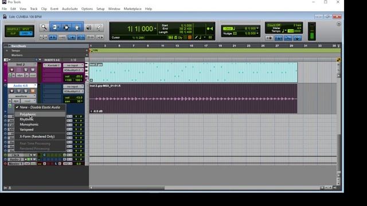Screen dimensions: 367x206
Task: Open the File menu
Action: 4,9
